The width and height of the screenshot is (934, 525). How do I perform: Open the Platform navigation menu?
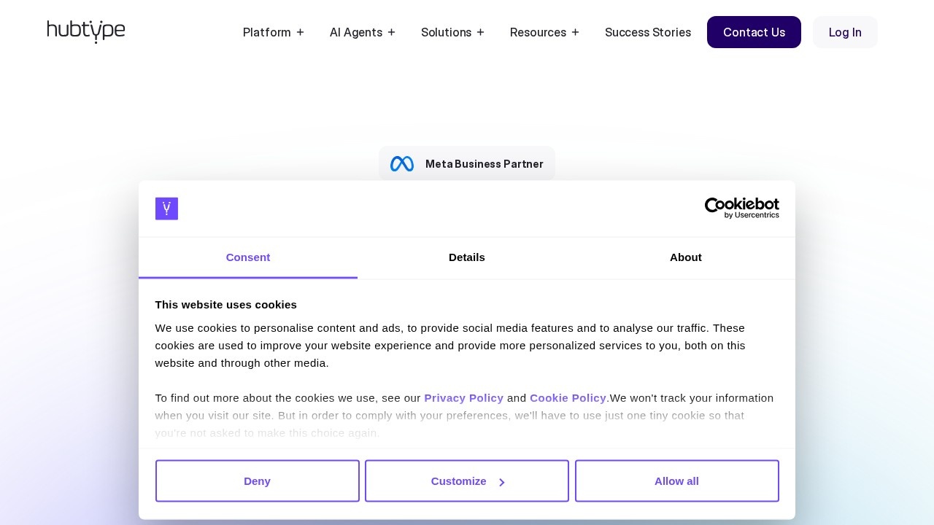[274, 32]
